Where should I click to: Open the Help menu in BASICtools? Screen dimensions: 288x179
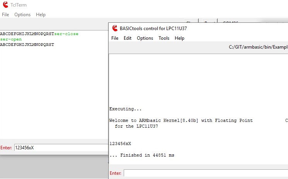tap(179, 38)
